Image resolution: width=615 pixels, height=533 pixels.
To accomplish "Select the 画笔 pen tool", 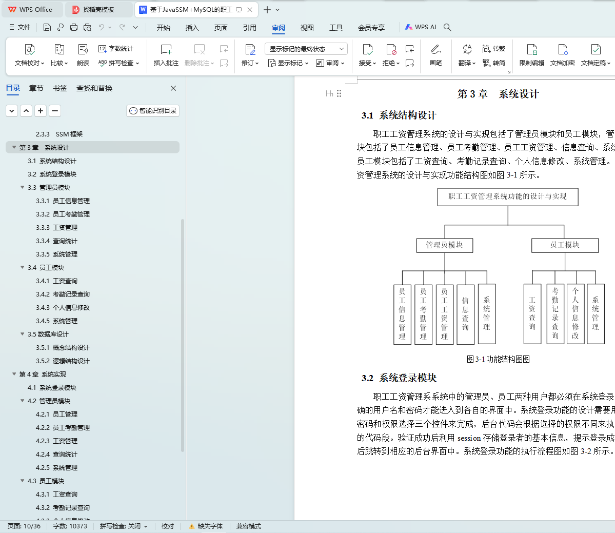I will 436,55.
